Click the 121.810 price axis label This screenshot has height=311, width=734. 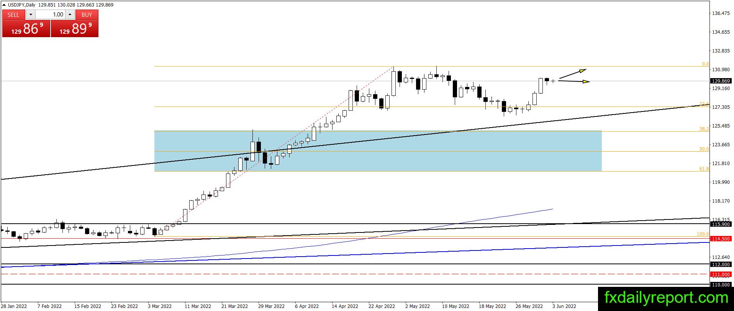click(x=721, y=164)
